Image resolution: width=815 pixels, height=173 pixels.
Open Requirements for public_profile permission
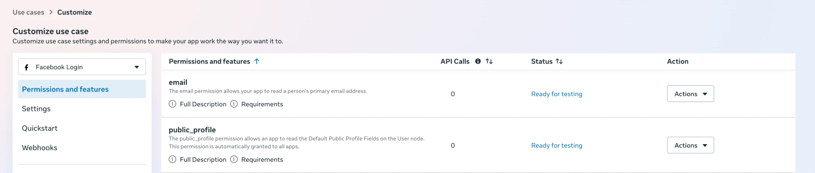coord(262,160)
